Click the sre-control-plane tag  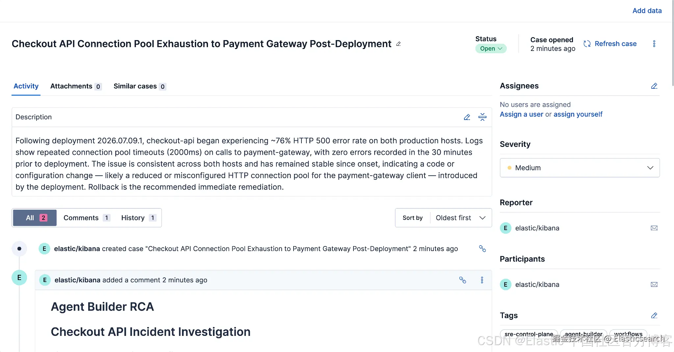(529, 334)
